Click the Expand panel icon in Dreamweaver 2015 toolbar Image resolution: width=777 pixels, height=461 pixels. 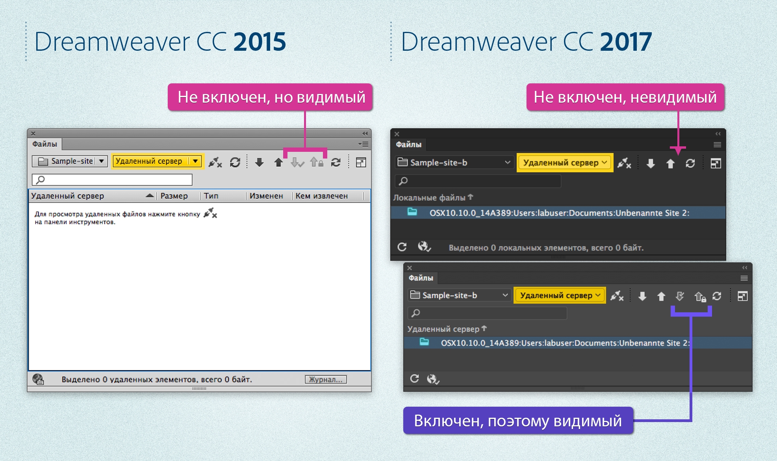tap(361, 162)
